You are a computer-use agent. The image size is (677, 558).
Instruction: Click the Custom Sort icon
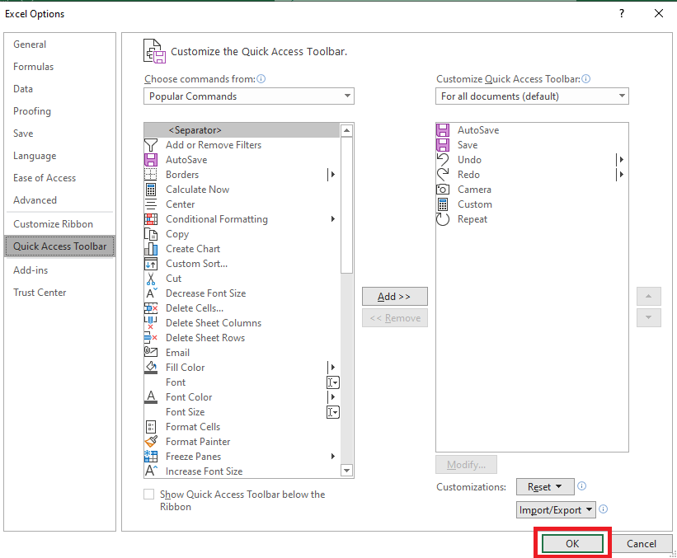pyautogui.click(x=151, y=264)
